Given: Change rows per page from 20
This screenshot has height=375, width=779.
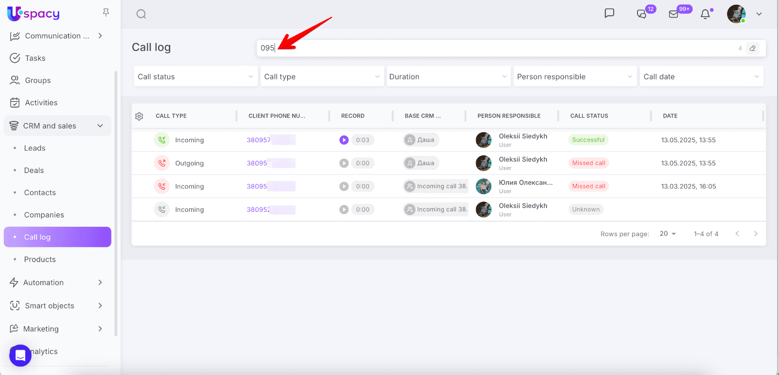Looking at the screenshot, I should (x=668, y=234).
